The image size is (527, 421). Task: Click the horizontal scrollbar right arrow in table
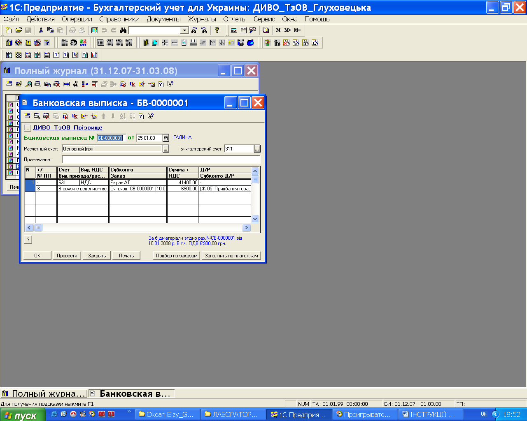246,227
